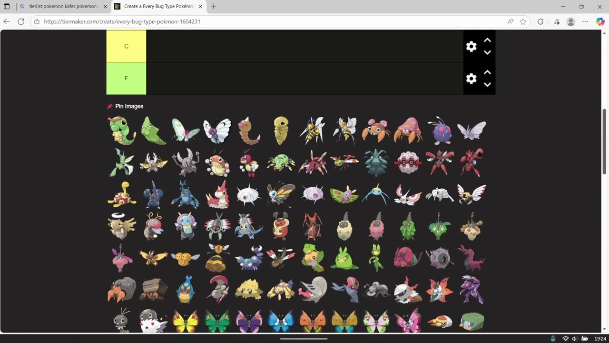Viewport: 609px width, 343px height.
Task: Refresh the tiermaker page
Action: [x=21, y=21]
